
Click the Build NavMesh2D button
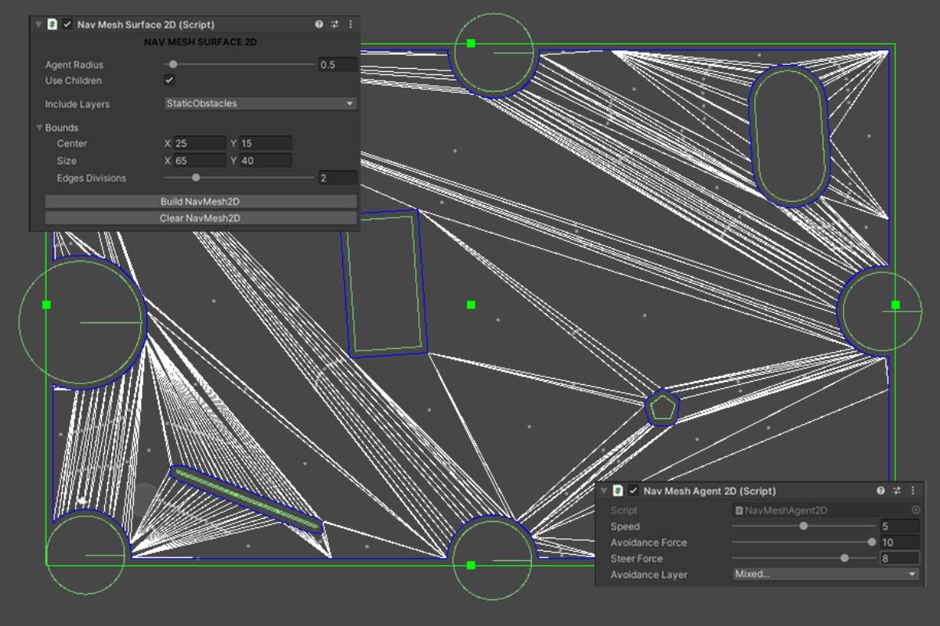point(201,201)
